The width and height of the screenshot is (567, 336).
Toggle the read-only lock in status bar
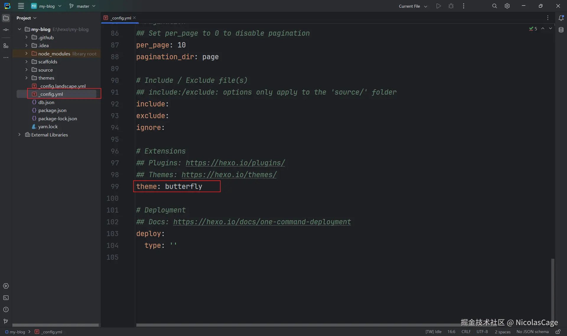tap(558, 332)
